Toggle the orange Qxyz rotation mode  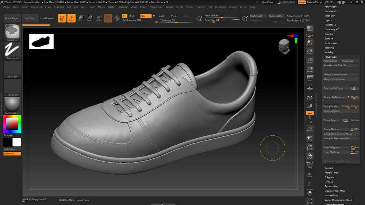(x=310, y=113)
